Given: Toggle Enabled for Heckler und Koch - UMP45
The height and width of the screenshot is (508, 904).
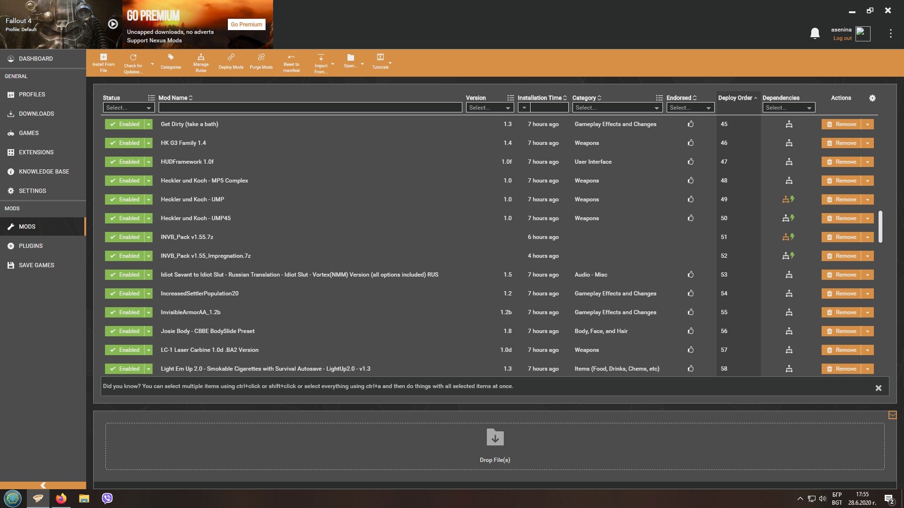Looking at the screenshot, I should click(124, 218).
